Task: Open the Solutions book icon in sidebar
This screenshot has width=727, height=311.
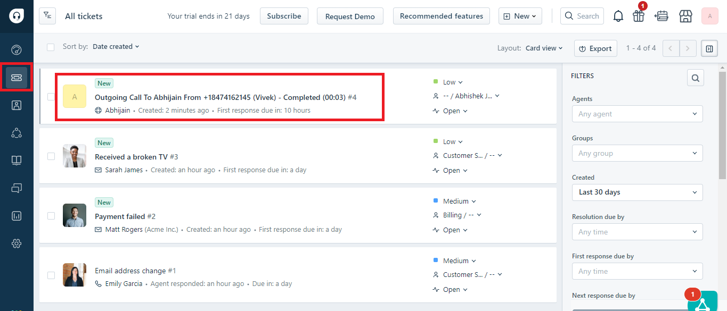Action: 17,160
